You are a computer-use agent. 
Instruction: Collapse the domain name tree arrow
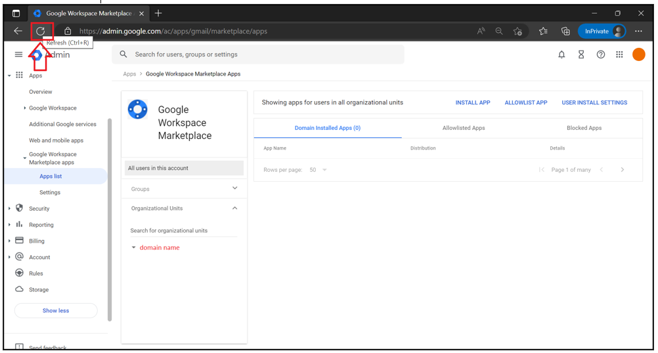tap(133, 247)
